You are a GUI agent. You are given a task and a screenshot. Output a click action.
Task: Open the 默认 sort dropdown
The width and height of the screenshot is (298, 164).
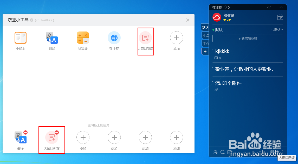277,30
